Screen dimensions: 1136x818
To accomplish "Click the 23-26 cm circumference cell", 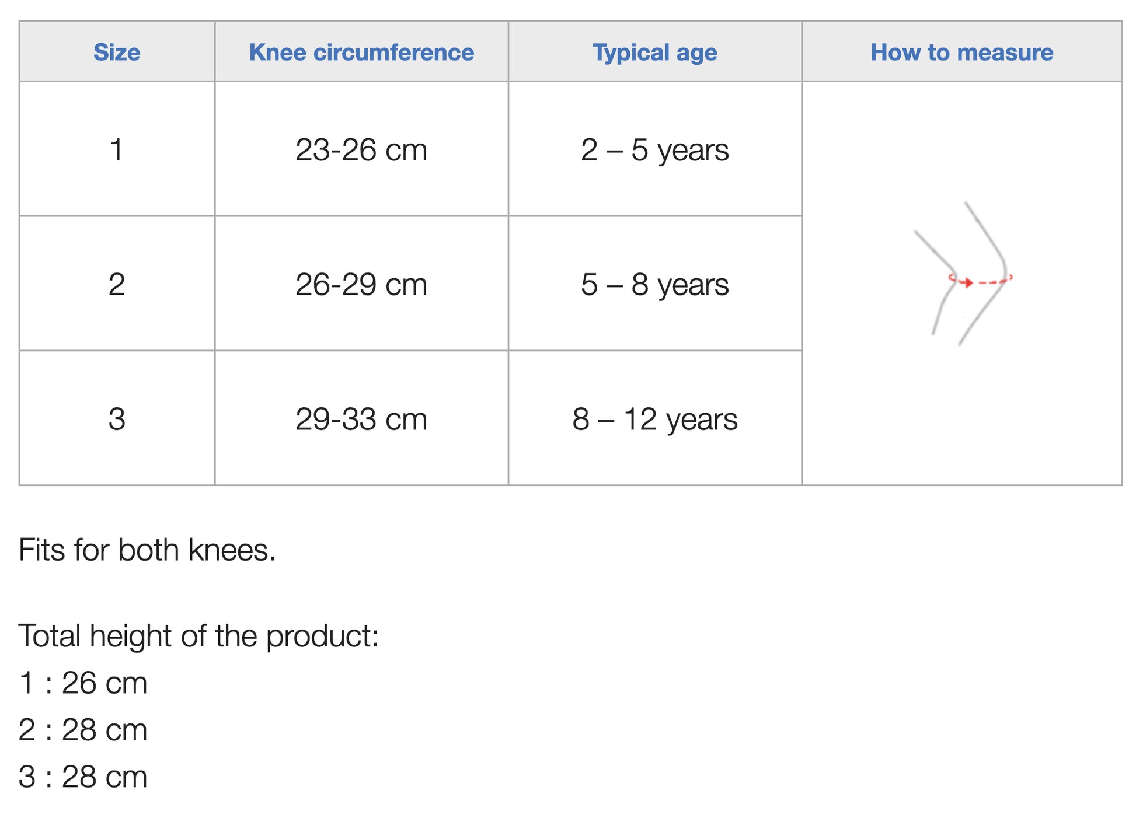I will click(x=361, y=149).
